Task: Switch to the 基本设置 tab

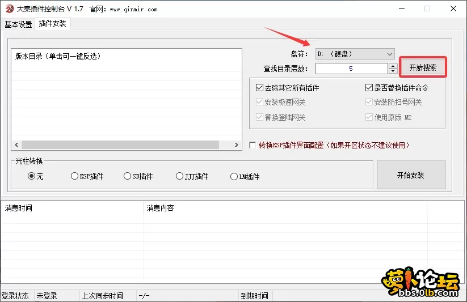Action: click(x=18, y=24)
